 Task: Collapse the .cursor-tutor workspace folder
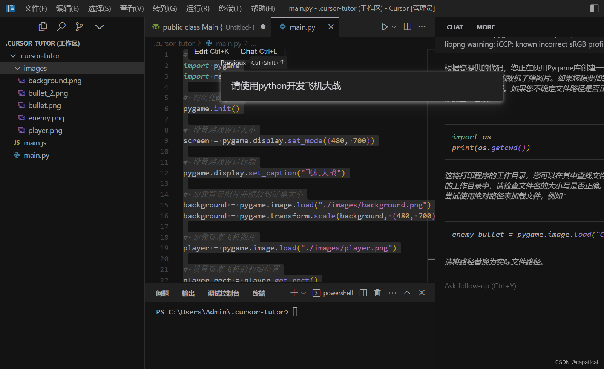[13, 56]
